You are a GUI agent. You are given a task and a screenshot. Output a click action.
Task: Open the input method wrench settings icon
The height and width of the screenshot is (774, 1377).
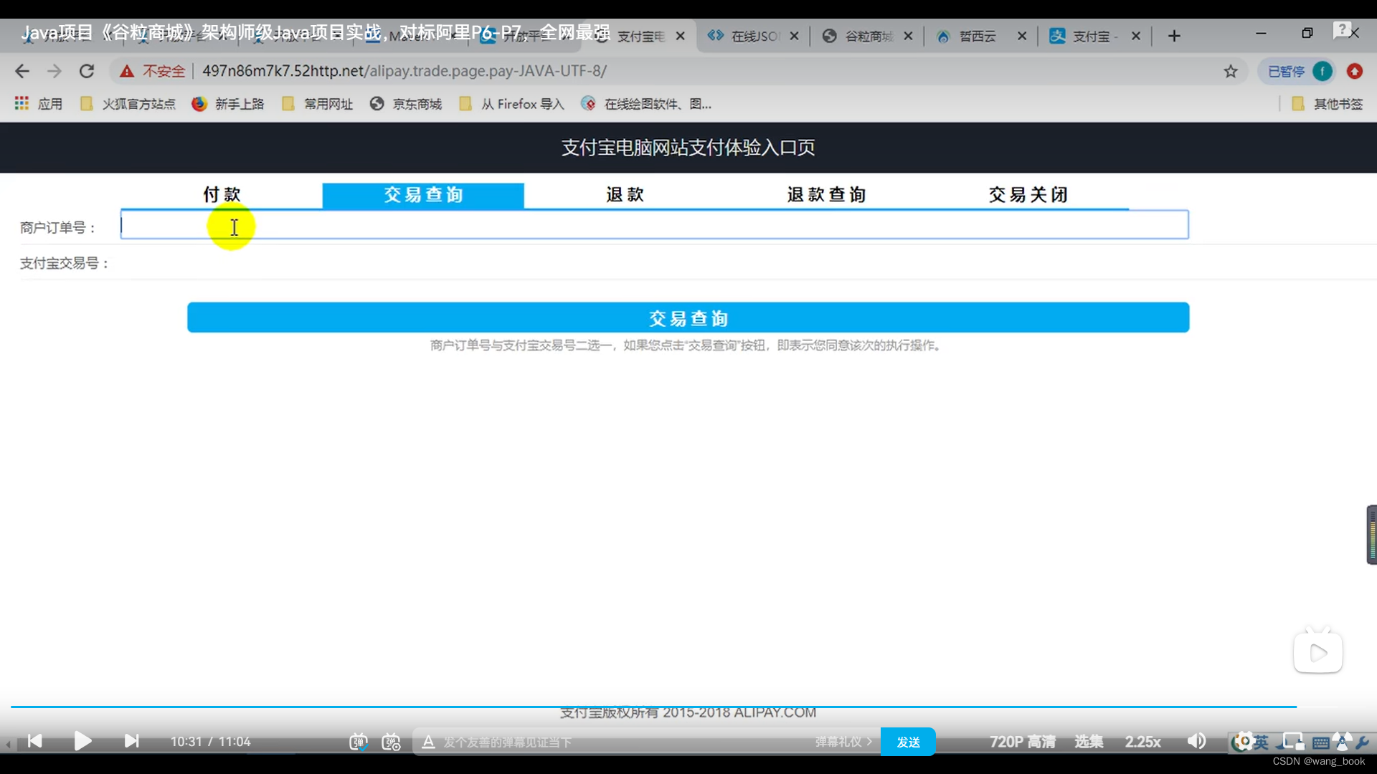click(x=1363, y=742)
